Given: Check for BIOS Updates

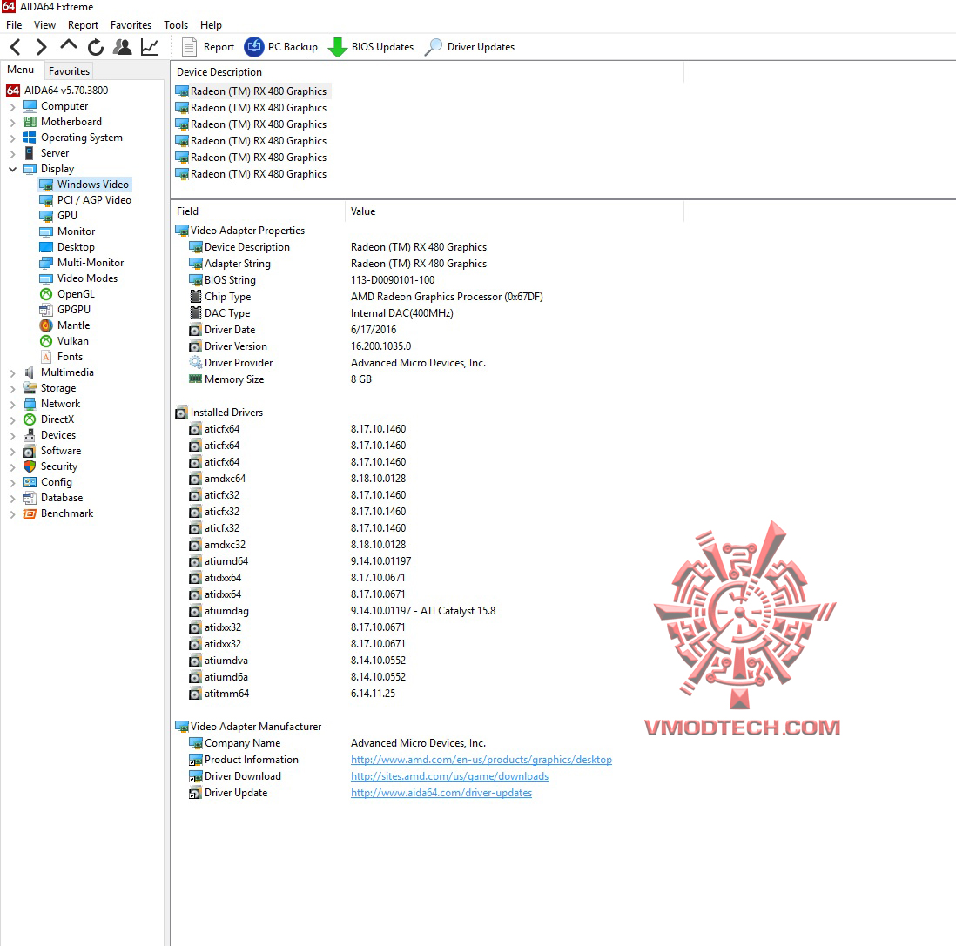Looking at the screenshot, I should (371, 47).
